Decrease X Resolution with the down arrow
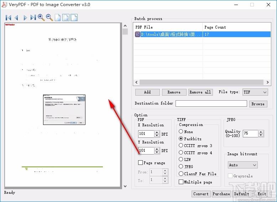Image resolution: width=277 pixels, height=202 pixels. tap(157, 136)
